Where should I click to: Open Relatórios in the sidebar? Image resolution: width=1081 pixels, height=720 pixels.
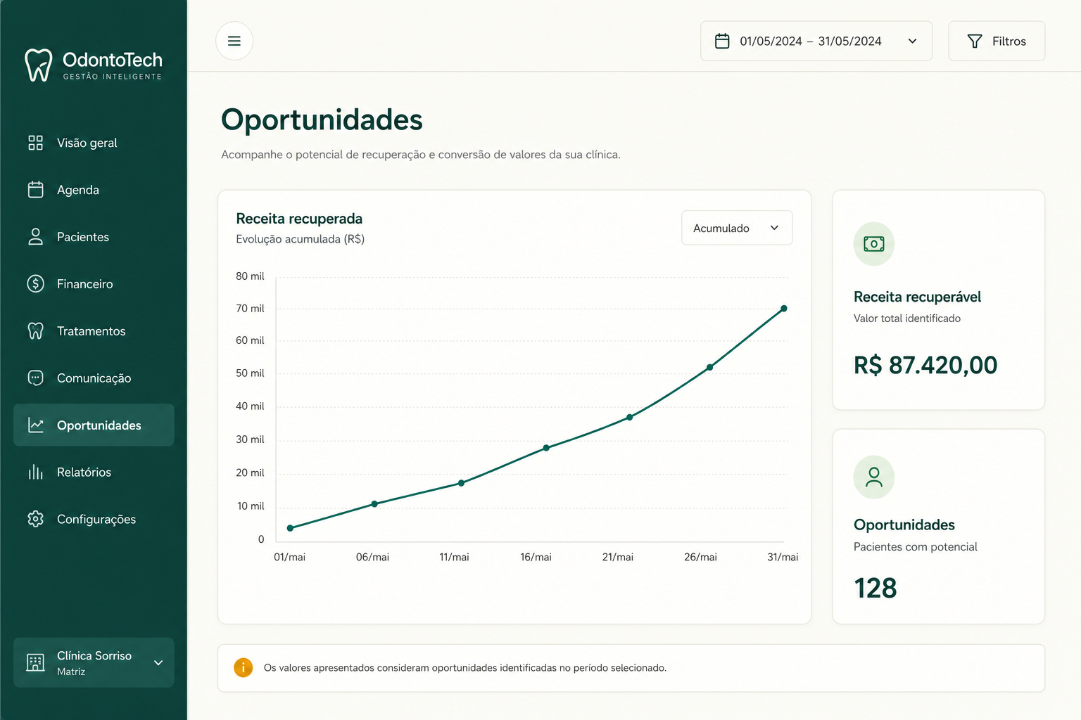coord(94,472)
